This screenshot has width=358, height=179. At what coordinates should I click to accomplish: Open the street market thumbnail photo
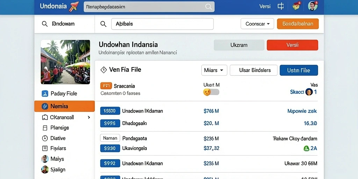(x=65, y=62)
